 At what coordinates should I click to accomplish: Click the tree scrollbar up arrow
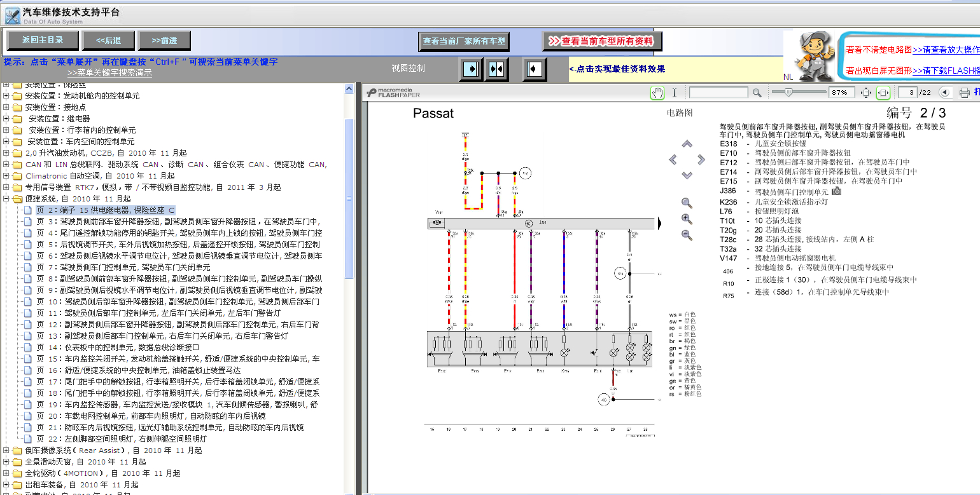pos(349,88)
